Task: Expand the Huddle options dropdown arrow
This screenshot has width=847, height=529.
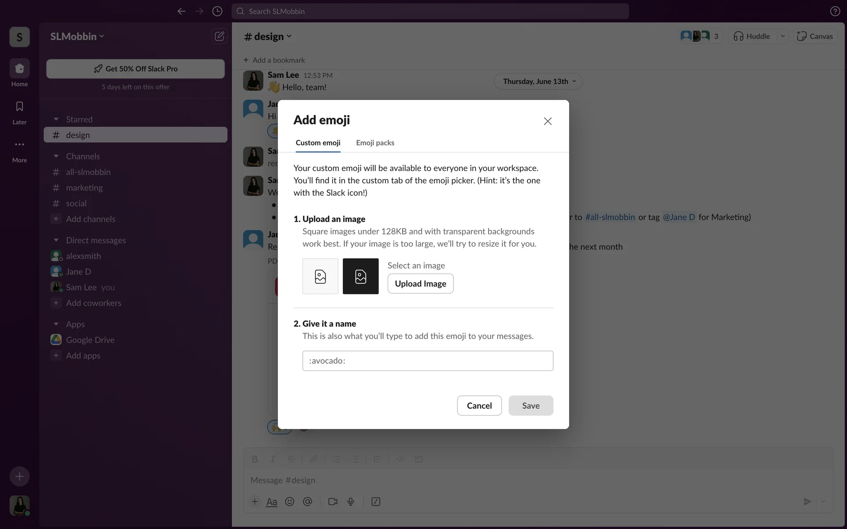Action: point(783,36)
